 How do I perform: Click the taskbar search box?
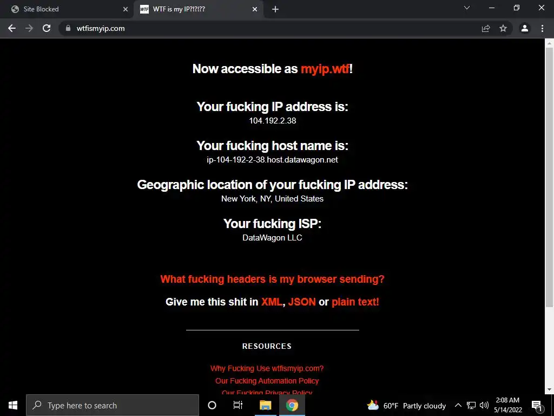pos(113,405)
